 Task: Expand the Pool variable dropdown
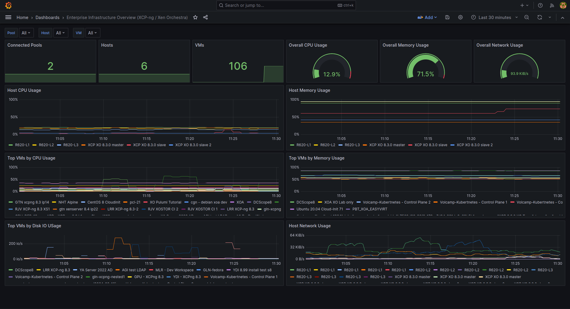pos(26,33)
